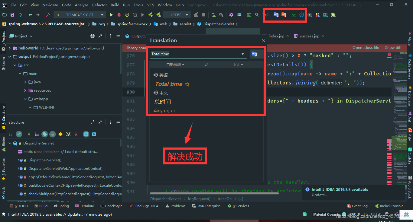Collapse the webapp folder in Project tree

point(26,99)
